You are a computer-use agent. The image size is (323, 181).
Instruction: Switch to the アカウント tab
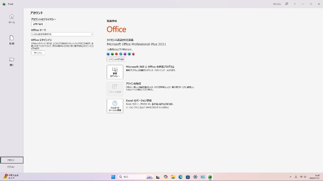(12, 160)
